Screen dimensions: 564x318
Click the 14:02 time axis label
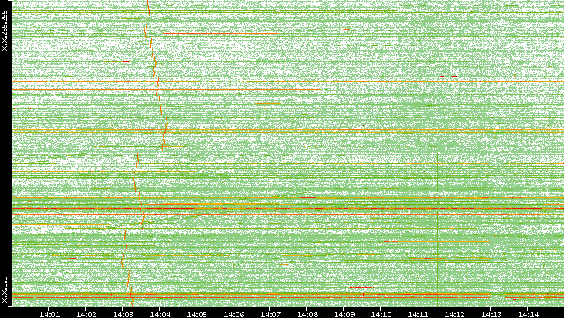[86, 314]
